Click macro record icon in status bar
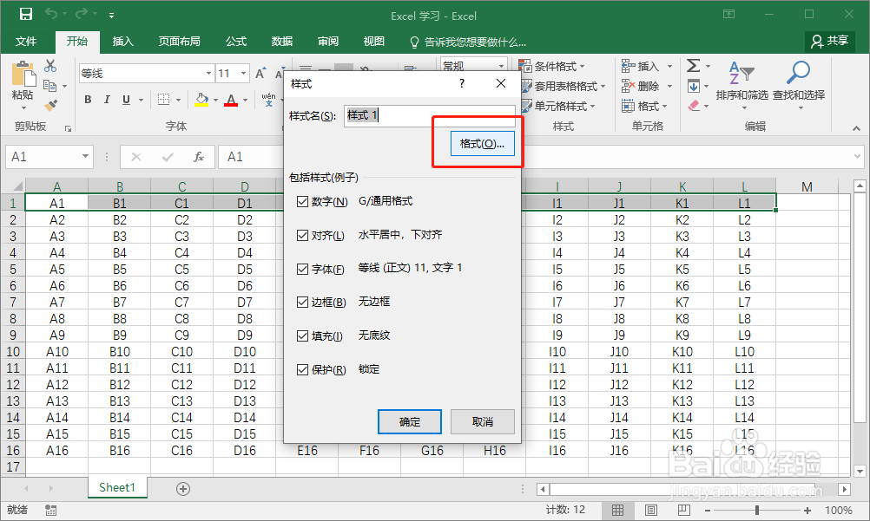This screenshot has width=870, height=521. coord(51,510)
